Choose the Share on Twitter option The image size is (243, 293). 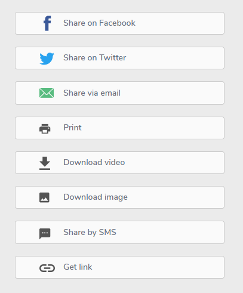pos(119,58)
